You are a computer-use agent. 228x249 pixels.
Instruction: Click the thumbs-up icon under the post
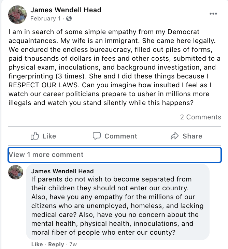(35, 136)
